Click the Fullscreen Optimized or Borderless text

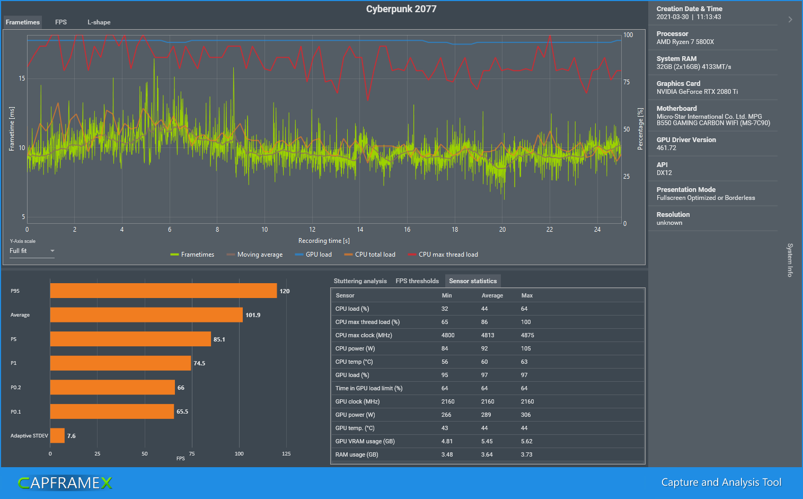click(x=706, y=198)
